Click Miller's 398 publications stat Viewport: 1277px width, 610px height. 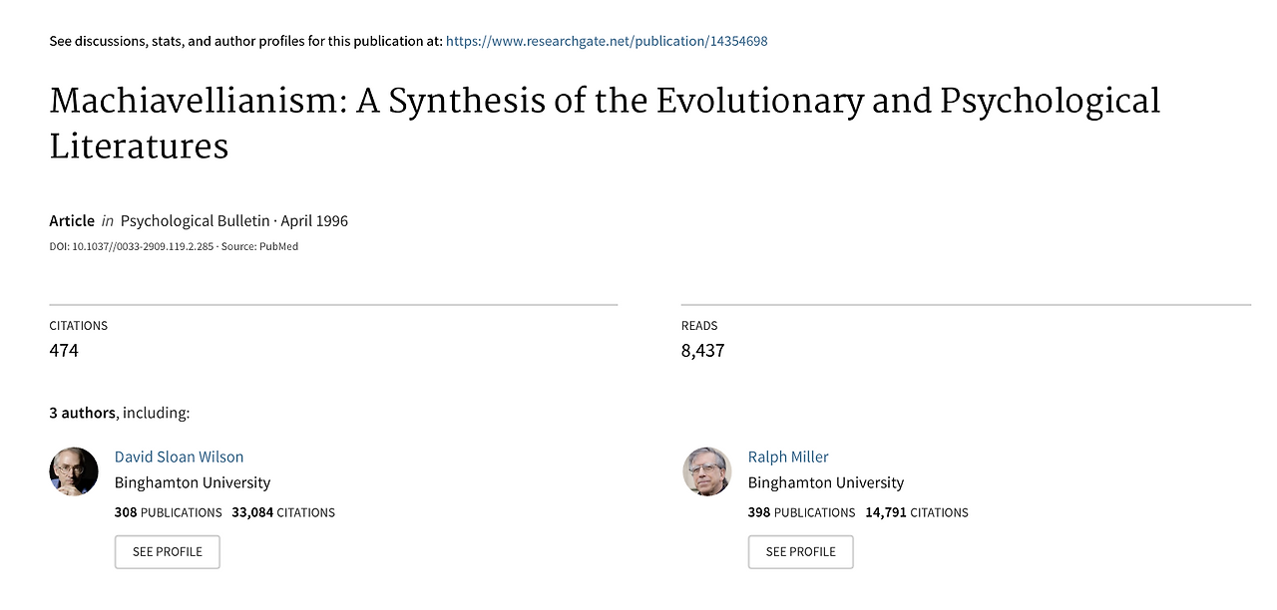coord(802,512)
